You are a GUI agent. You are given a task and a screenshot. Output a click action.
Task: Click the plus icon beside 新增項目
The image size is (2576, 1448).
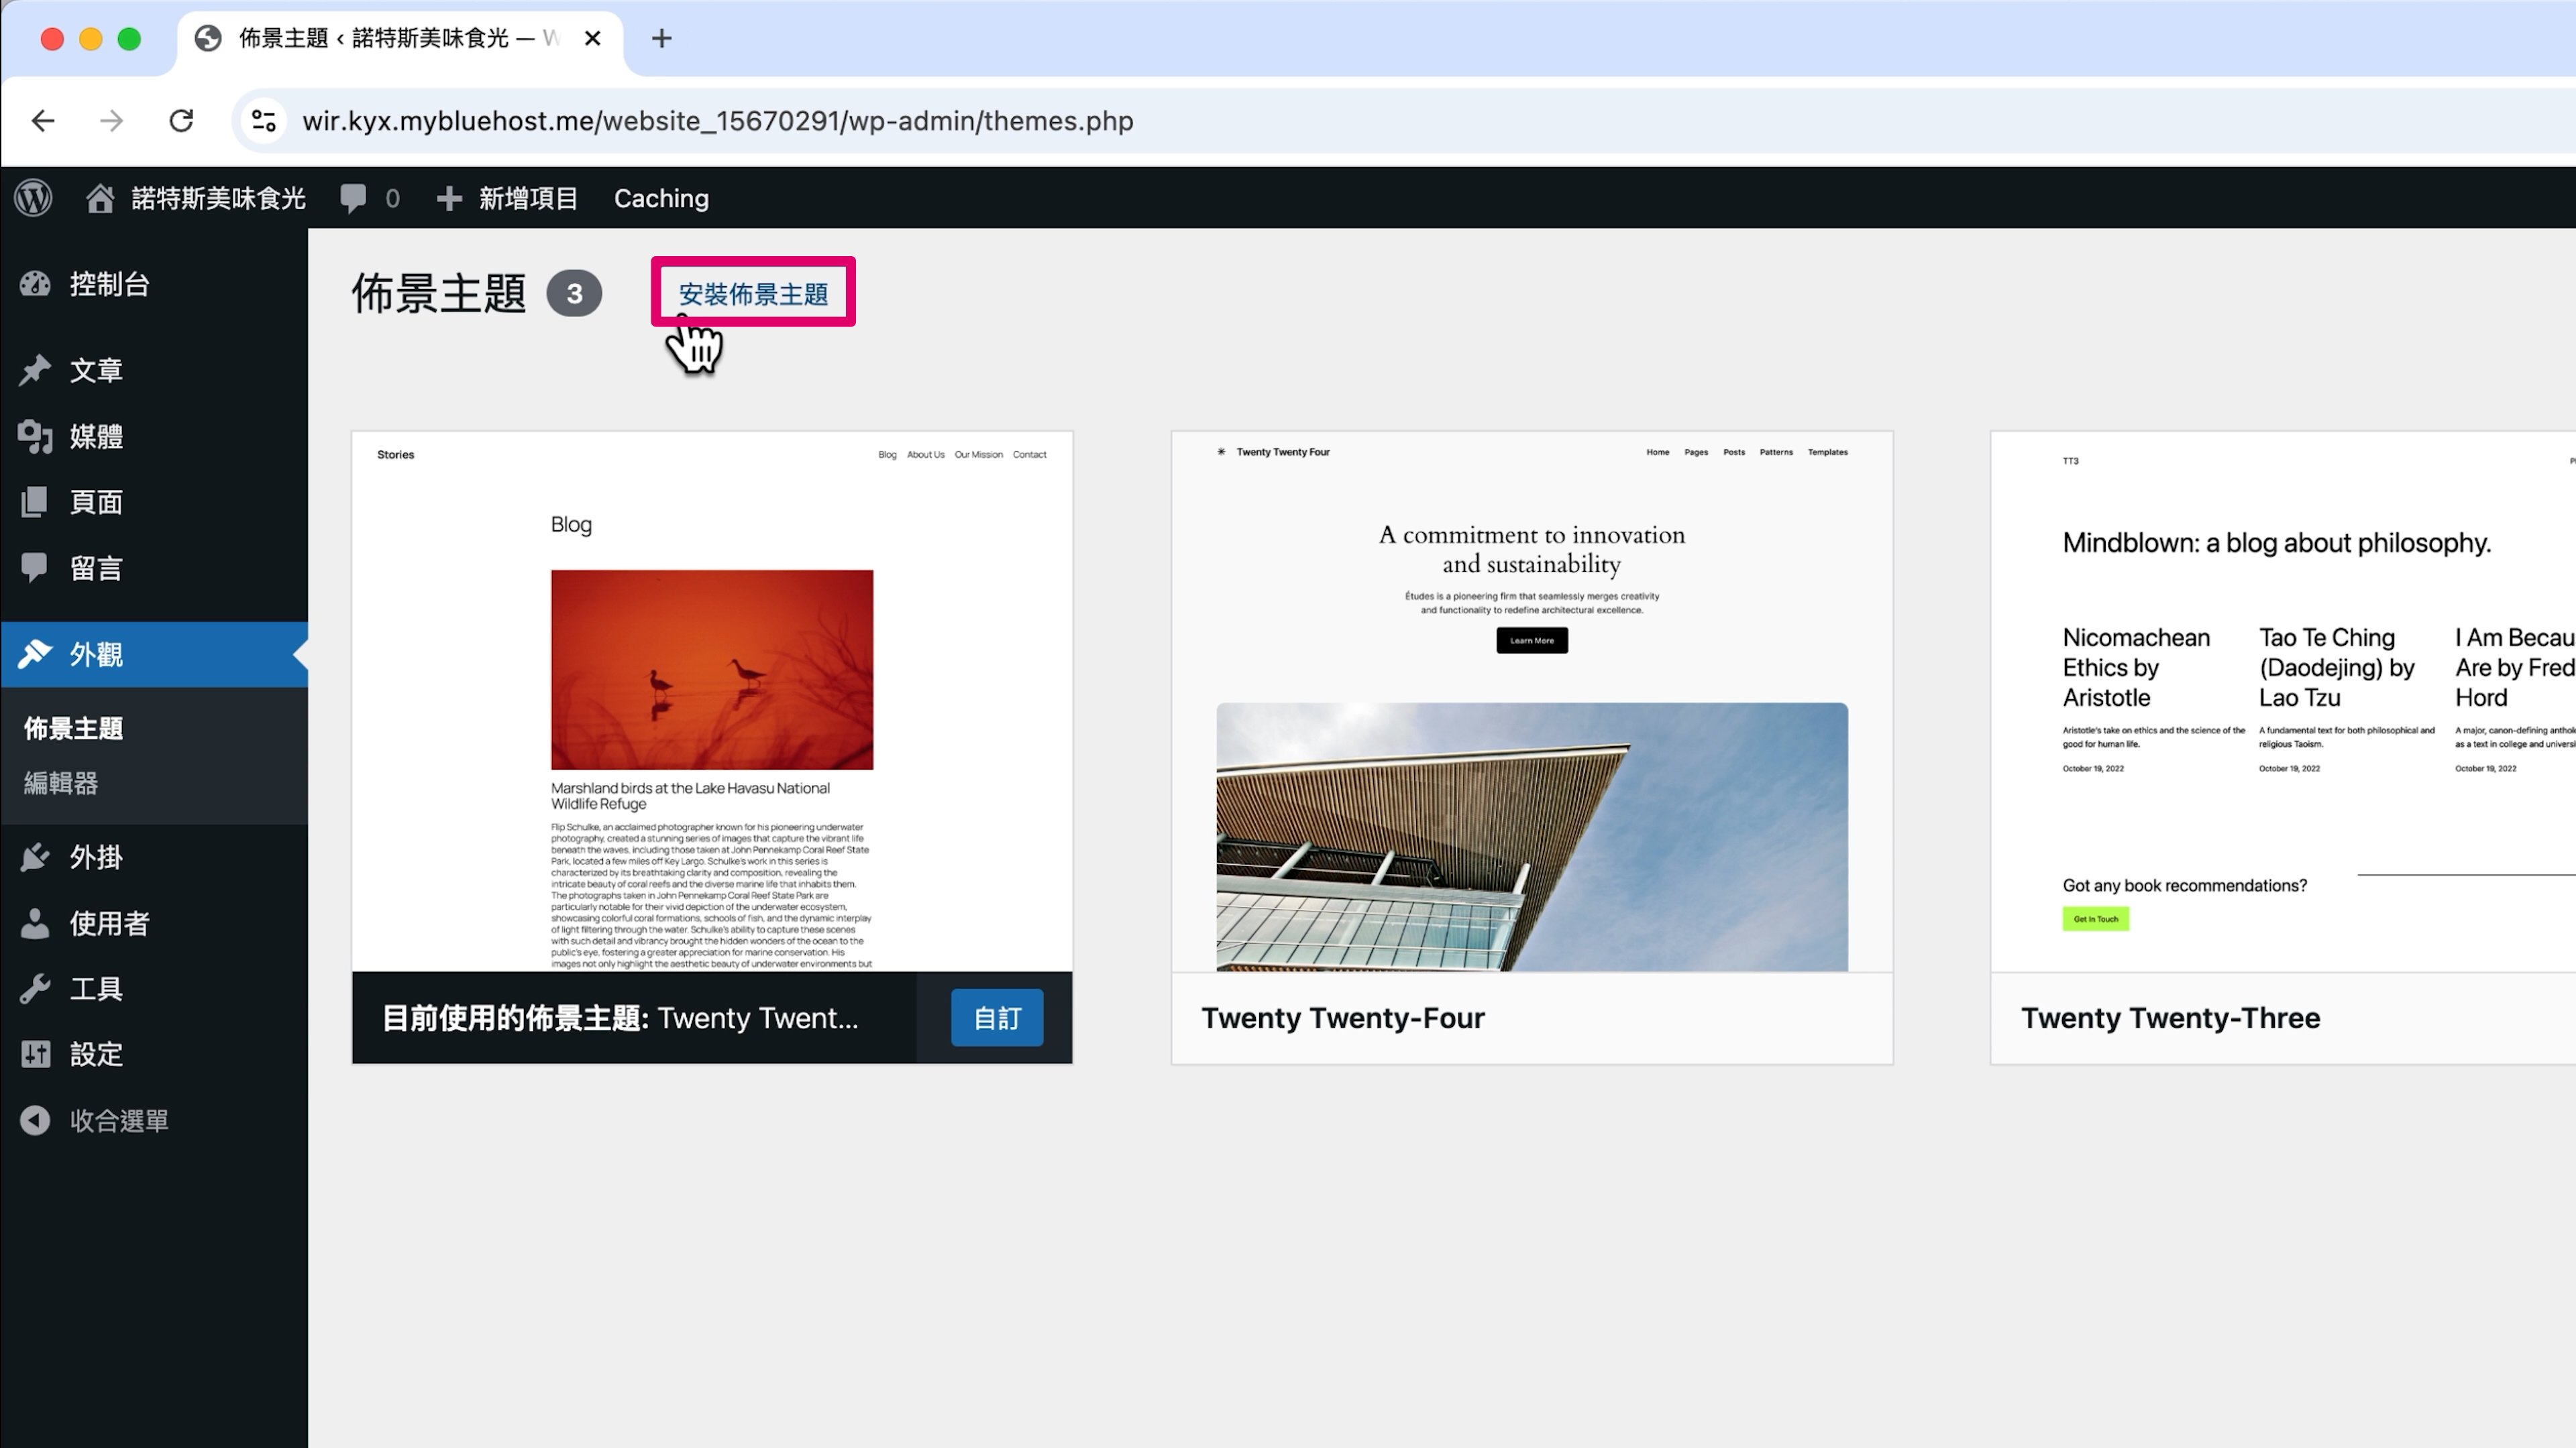click(x=449, y=198)
